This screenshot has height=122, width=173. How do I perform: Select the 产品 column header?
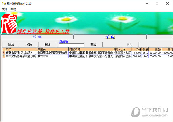[x=21, y=49]
